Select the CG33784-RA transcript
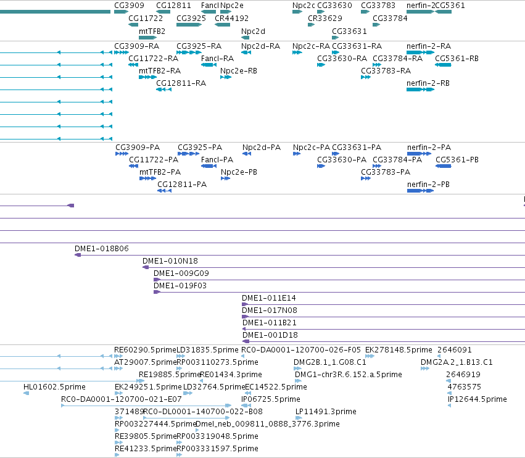This screenshot has width=525, height=458. point(377,65)
